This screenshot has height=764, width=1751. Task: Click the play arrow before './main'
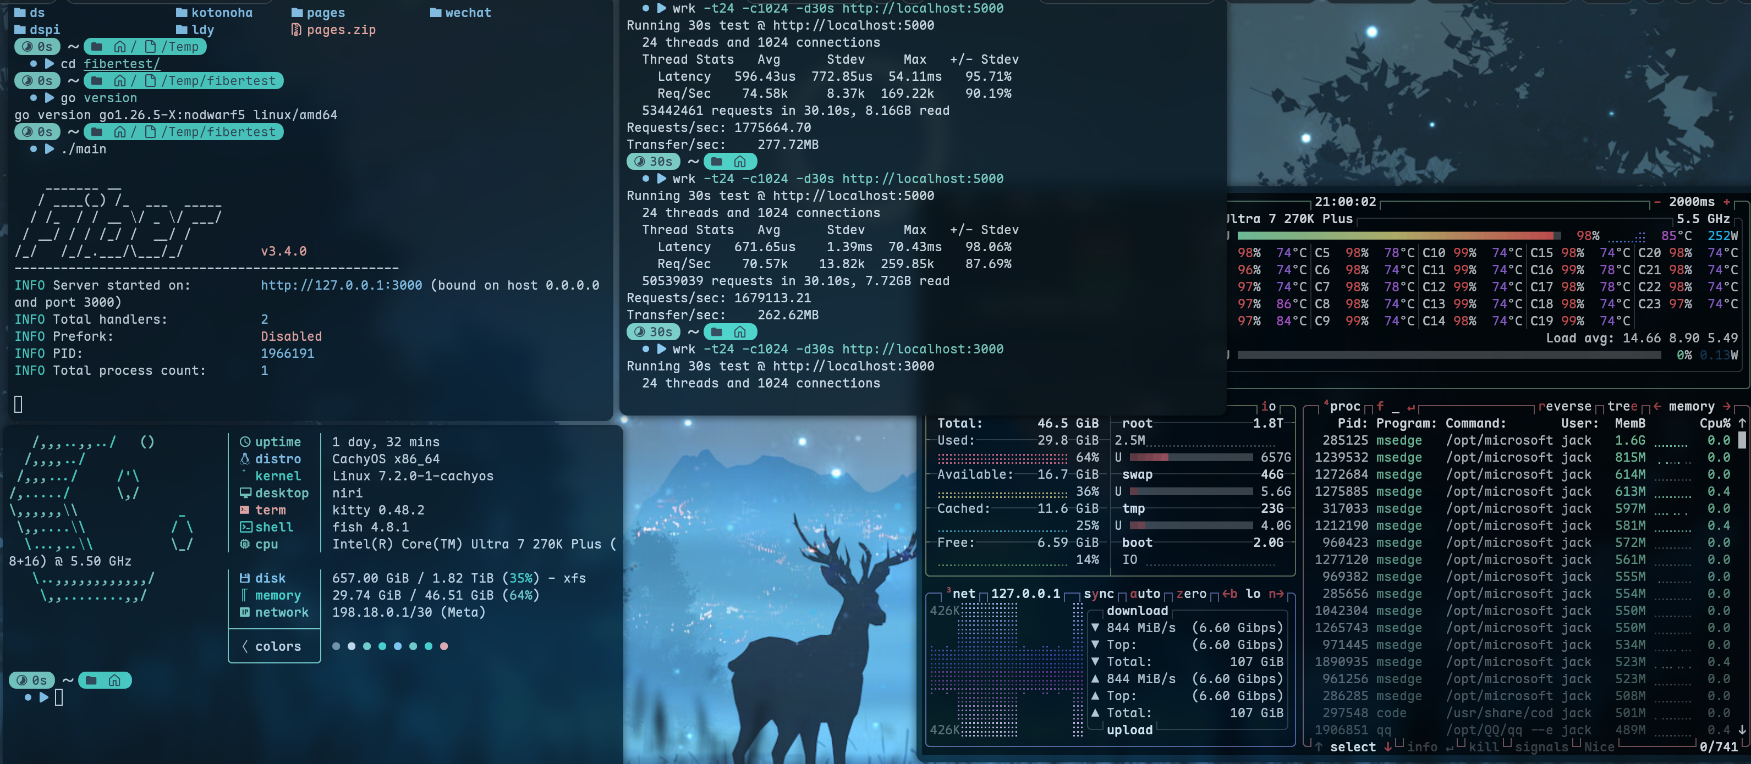(50, 149)
